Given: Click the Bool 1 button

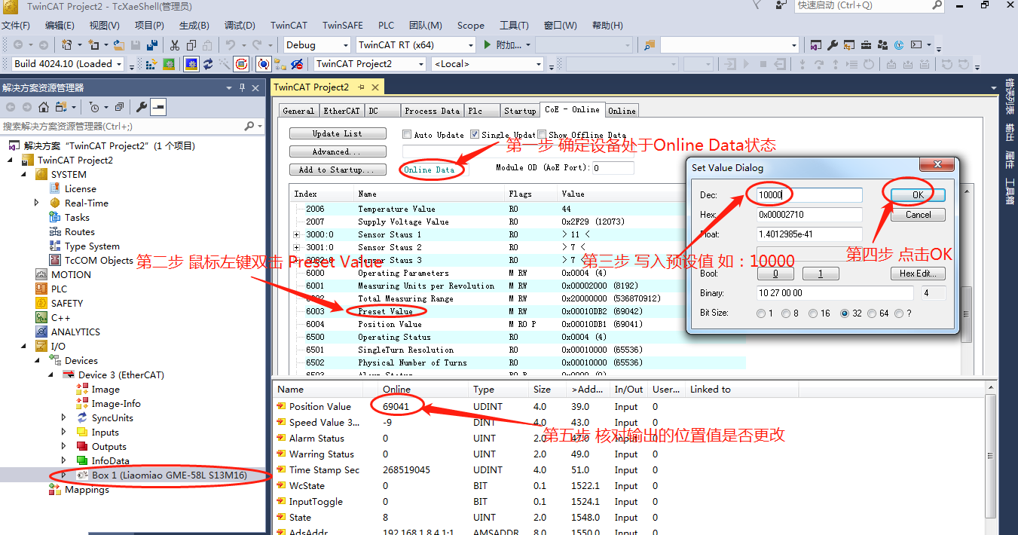Looking at the screenshot, I should [x=820, y=274].
